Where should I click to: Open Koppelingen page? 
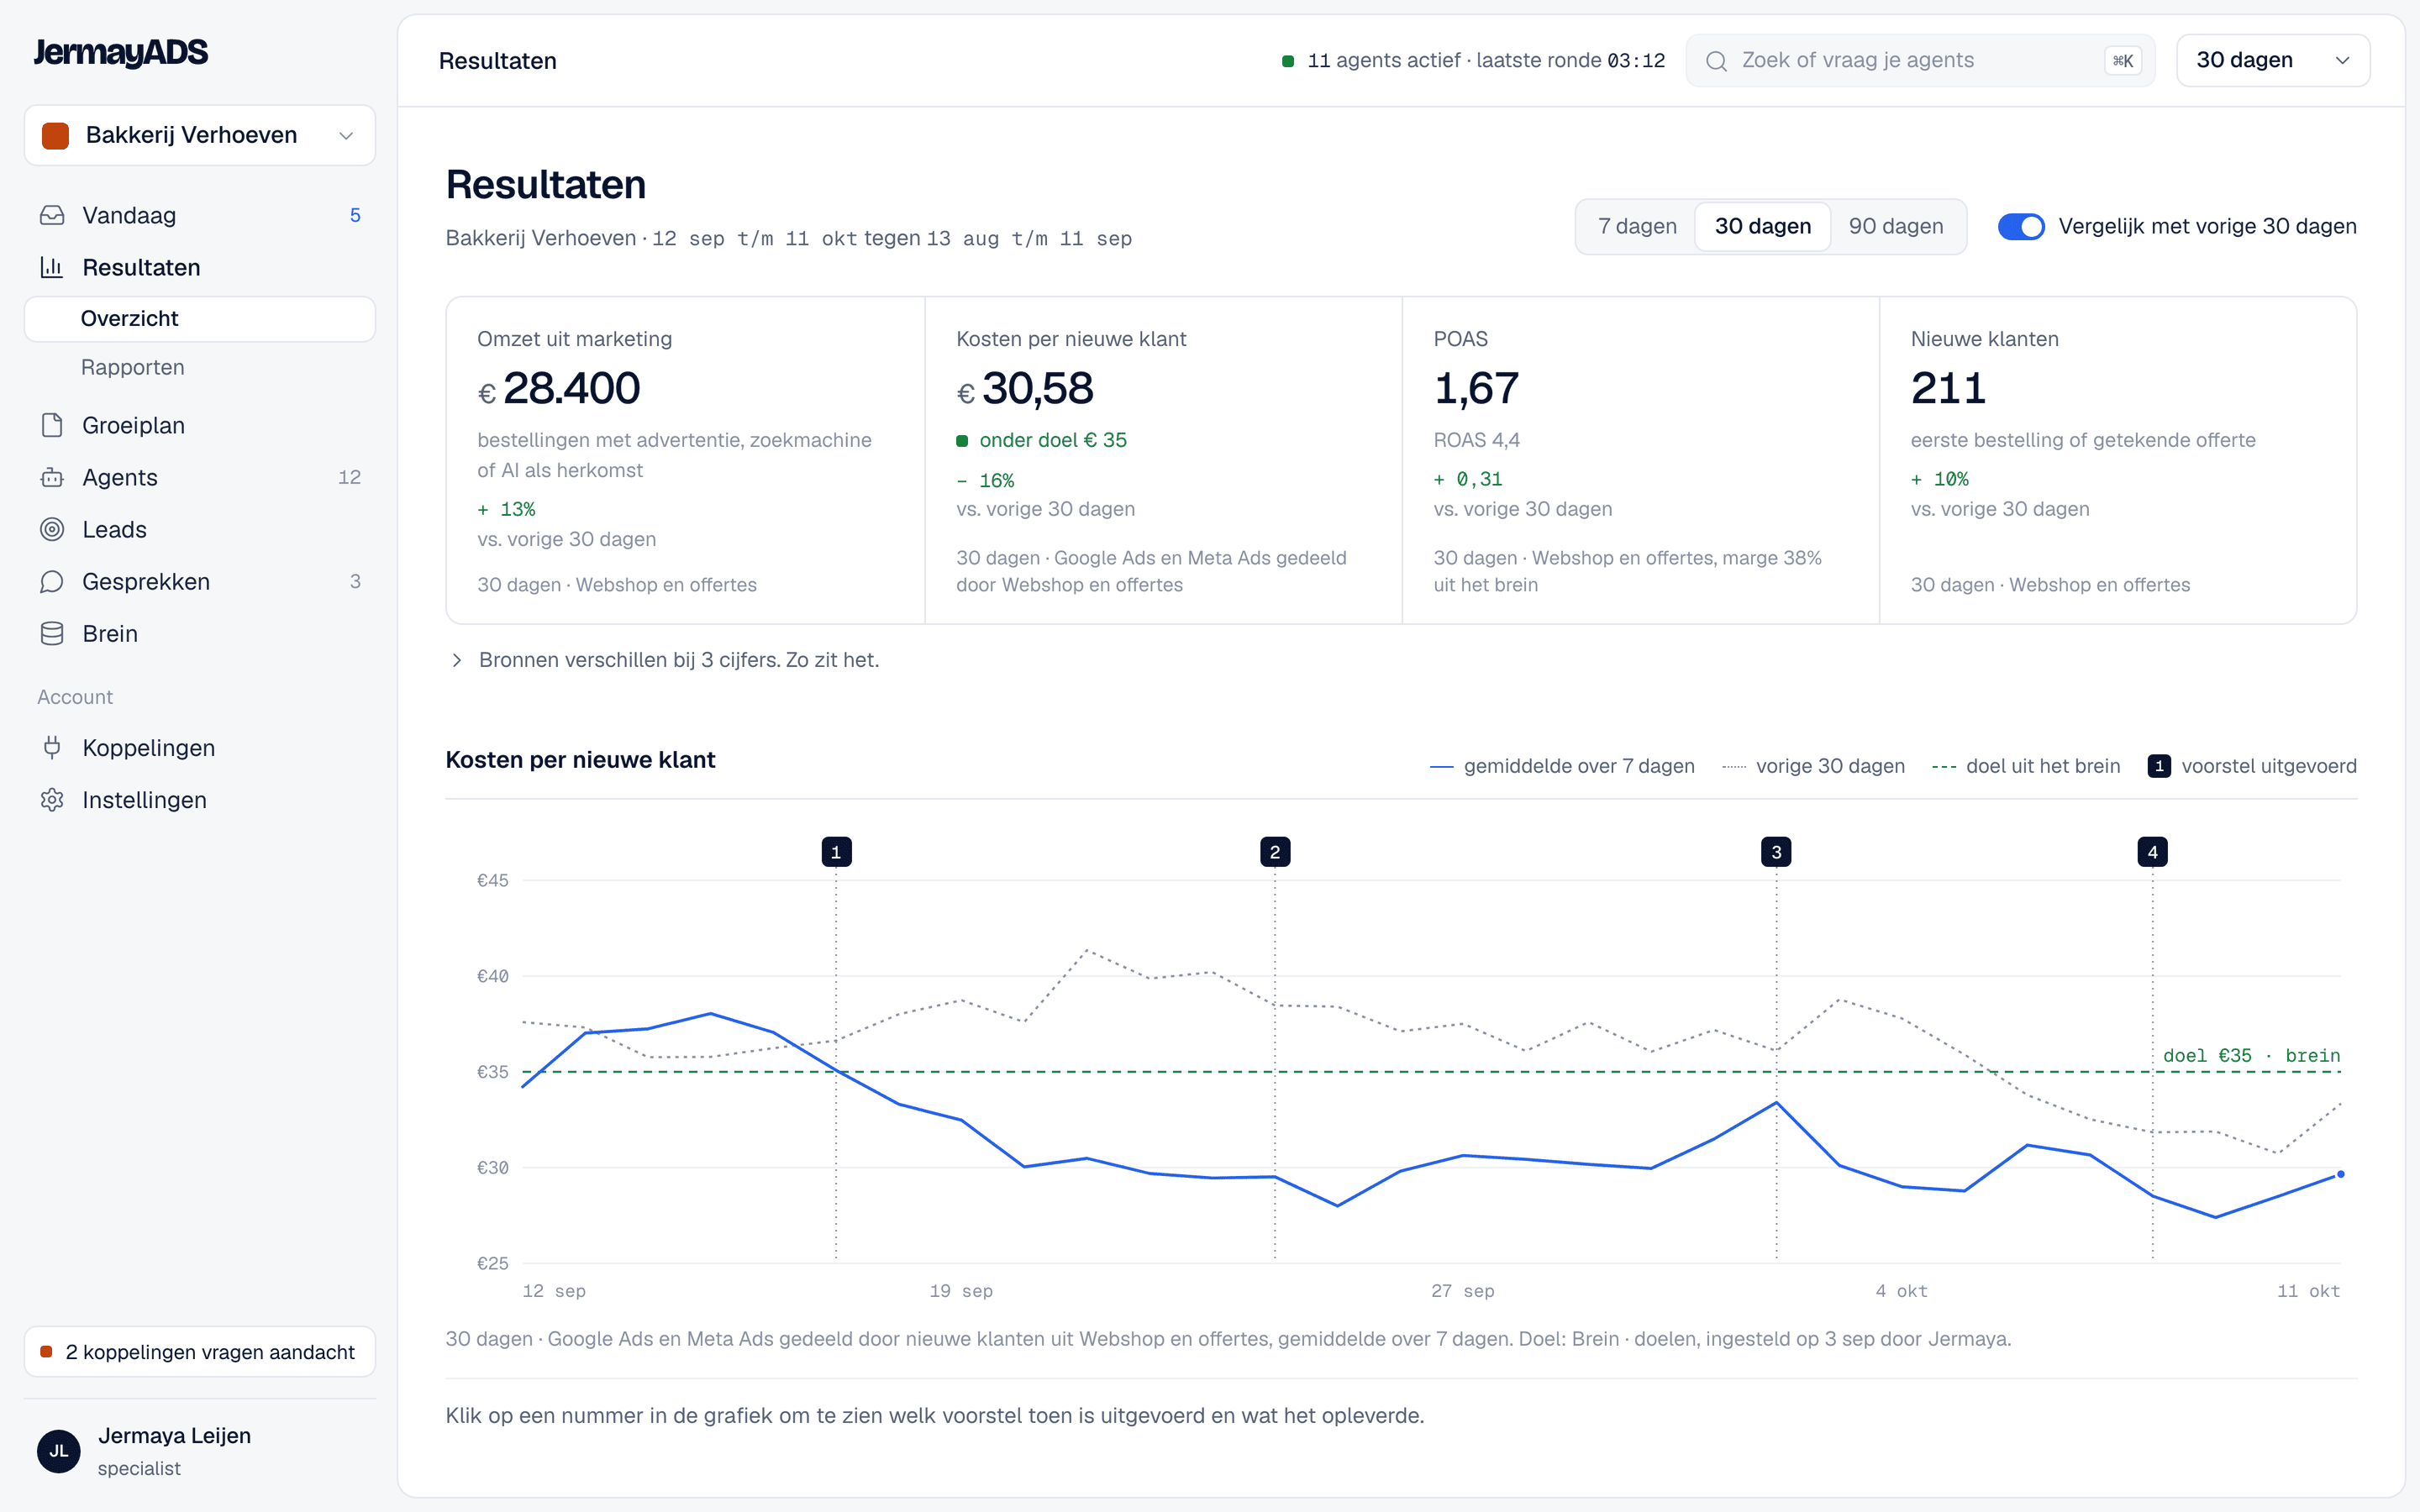(x=200, y=747)
